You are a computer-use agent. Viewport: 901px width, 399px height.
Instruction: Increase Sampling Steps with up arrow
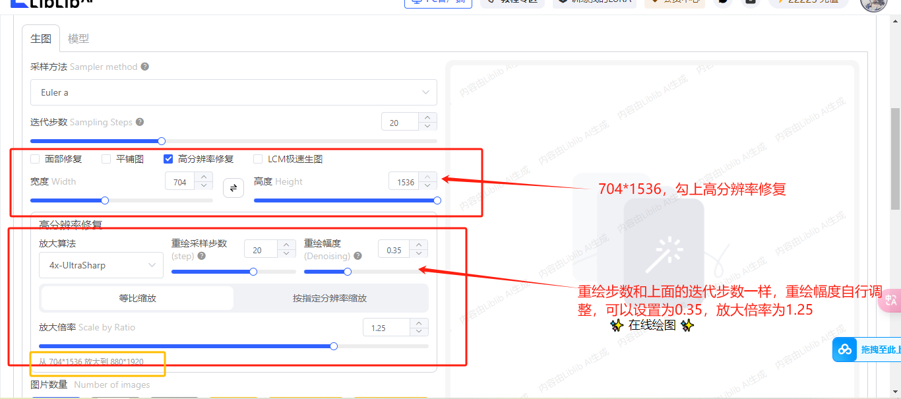click(427, 118)
